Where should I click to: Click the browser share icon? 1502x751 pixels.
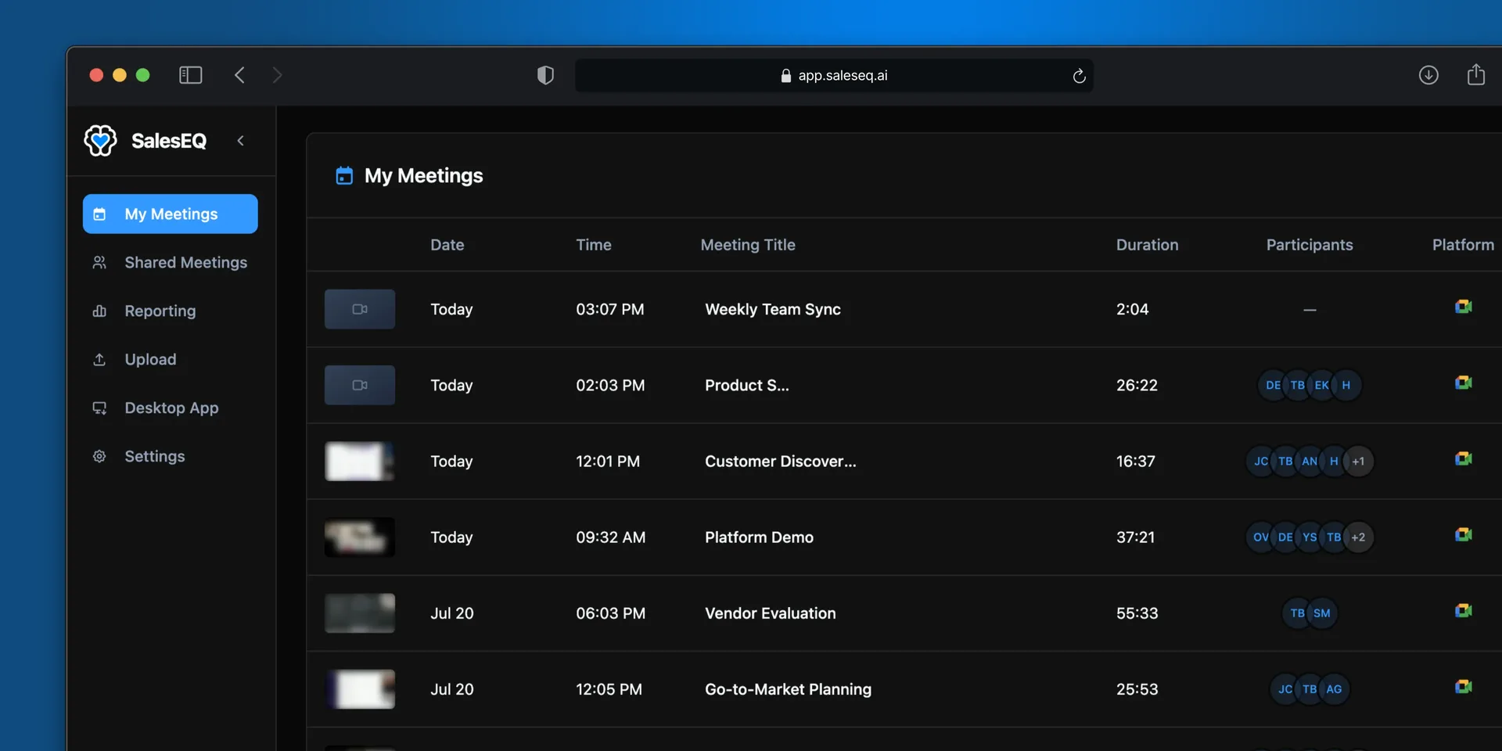(x=1476, y=74)
